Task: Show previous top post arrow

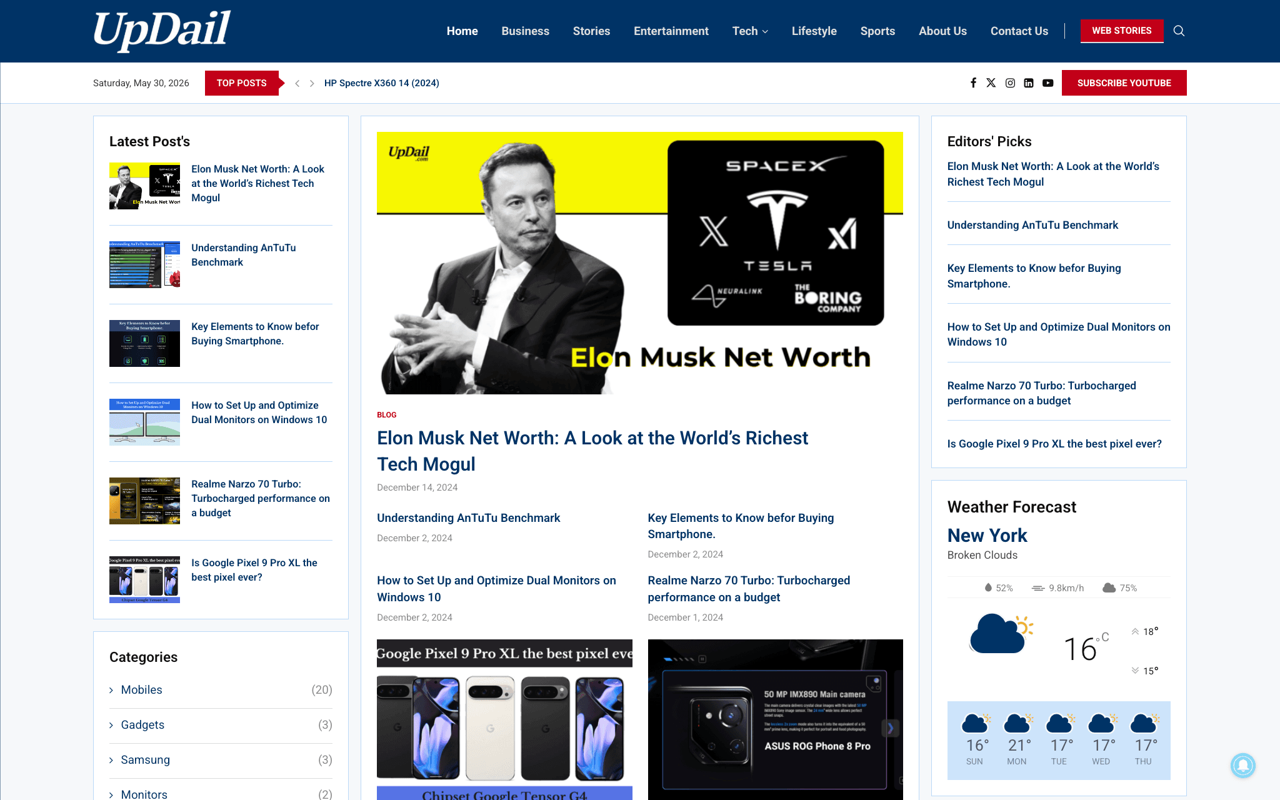Action: [297, 83]
